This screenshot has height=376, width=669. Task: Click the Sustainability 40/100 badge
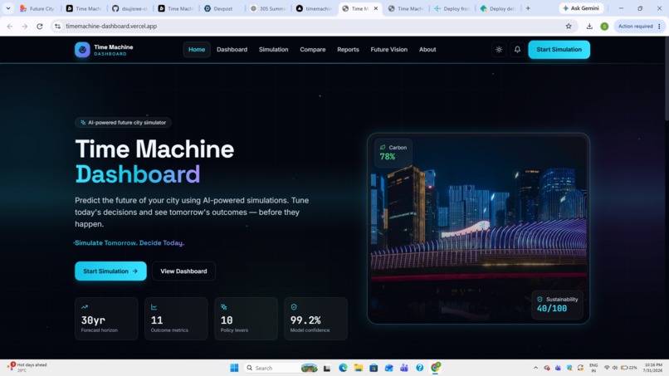click(x=557, y=305)
